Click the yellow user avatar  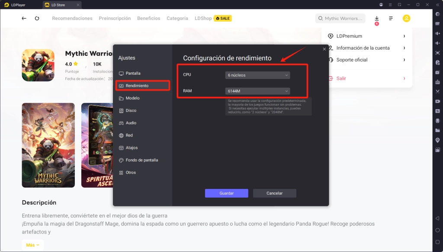click(x=406, y=18)
